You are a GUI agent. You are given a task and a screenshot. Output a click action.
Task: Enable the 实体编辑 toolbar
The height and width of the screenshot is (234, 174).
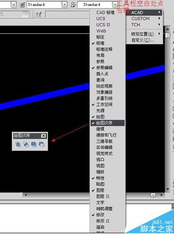[x=108, y=147]
